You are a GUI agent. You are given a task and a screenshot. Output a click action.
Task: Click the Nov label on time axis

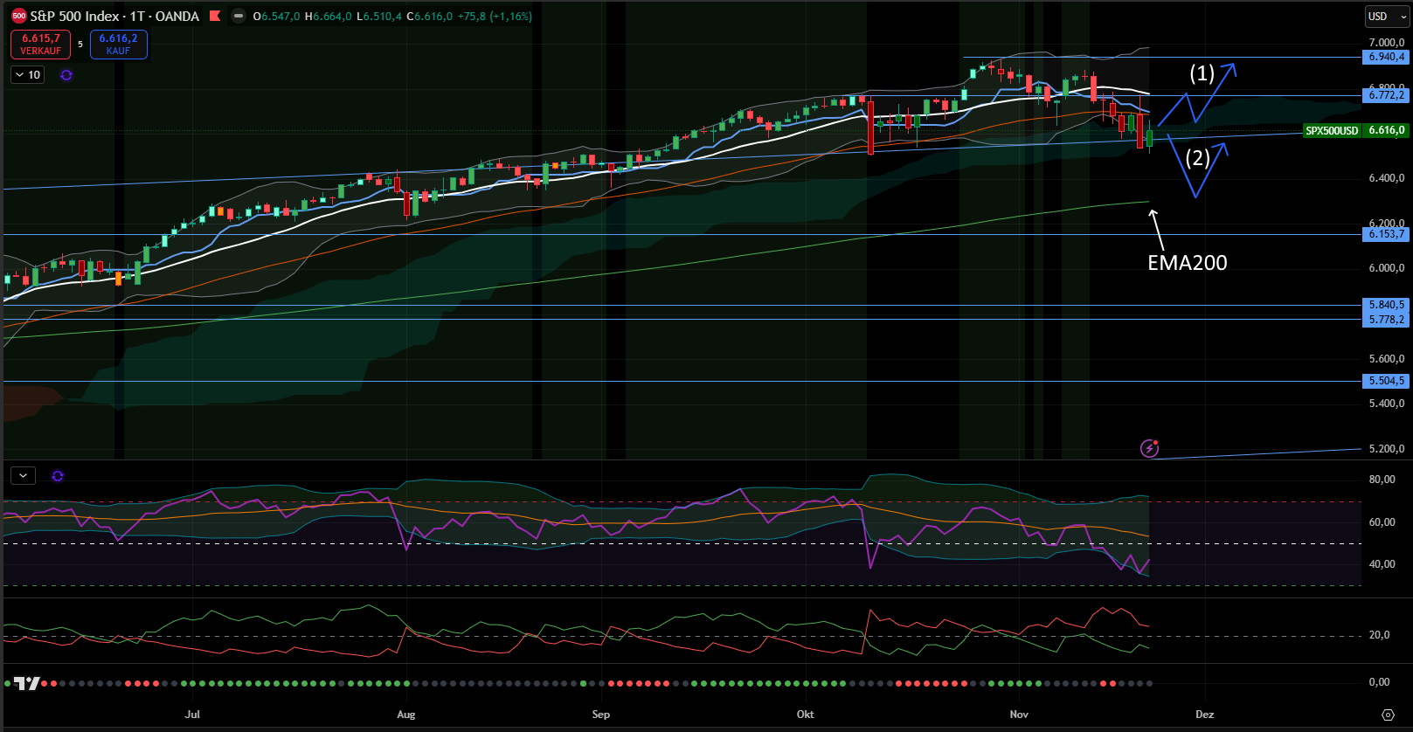click(x=1019, y=715)
